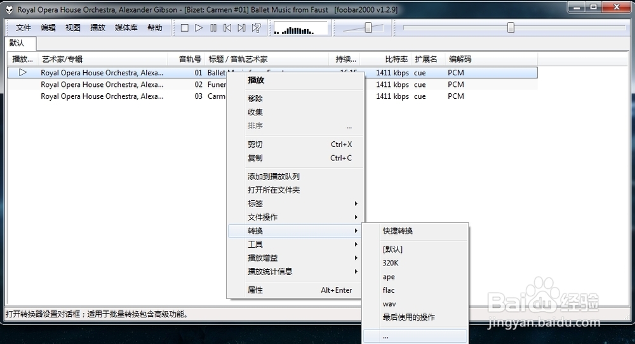Sort by the 编解码 column header
Screen dimensions: 635x344
click(491, 59)
